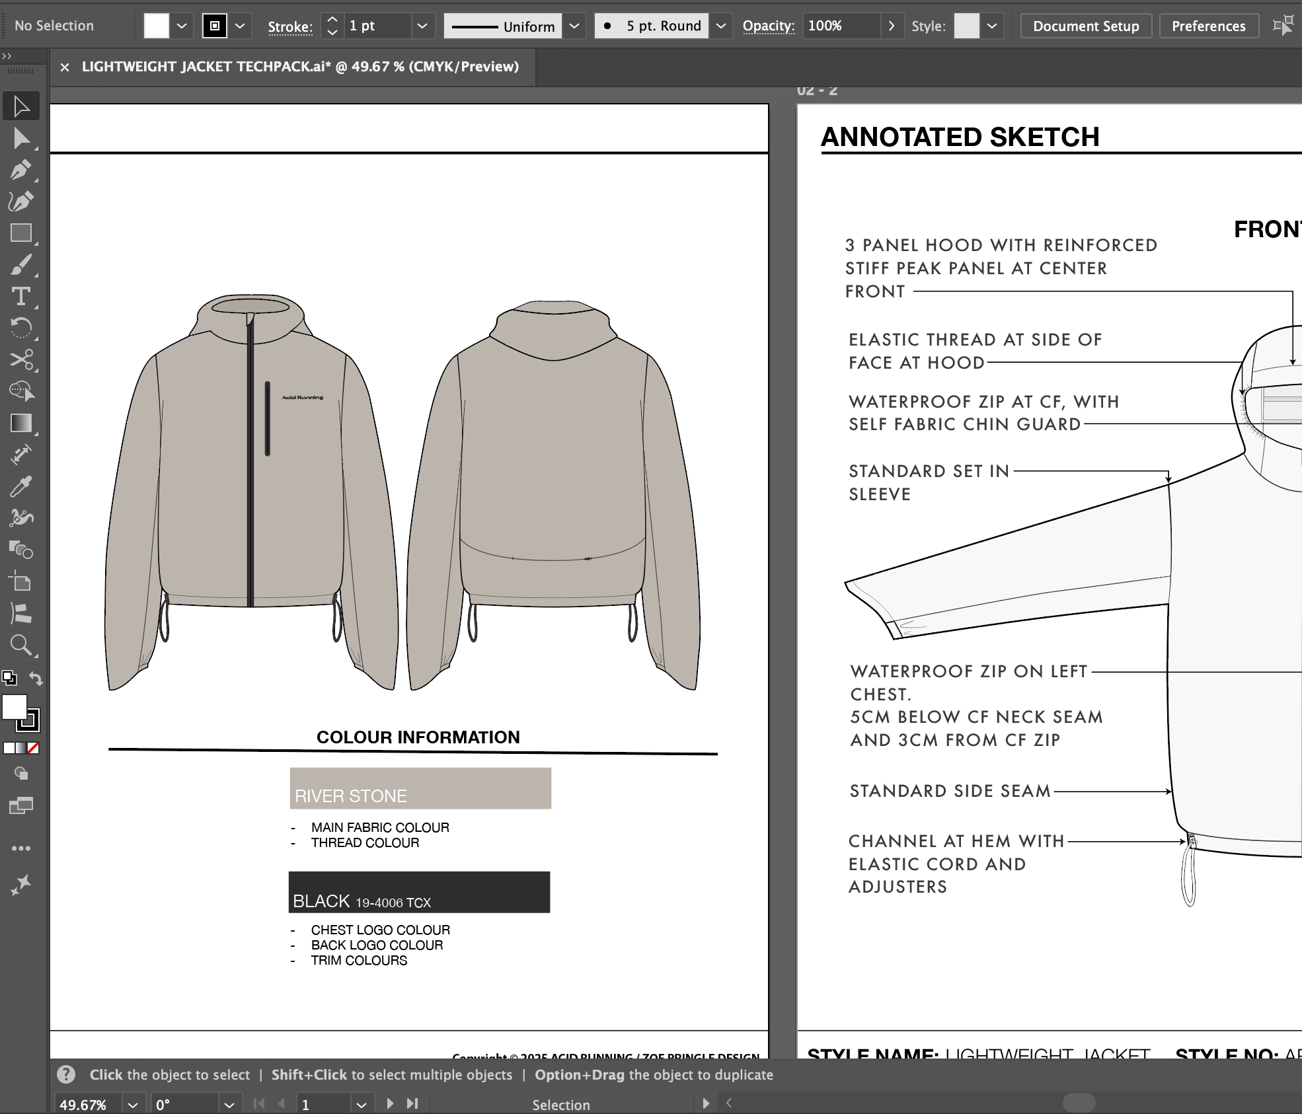This screenshot has height=1114, width=1302.
Task: Open the Uniform variable width profile dropdown
Action: [574, 26]
